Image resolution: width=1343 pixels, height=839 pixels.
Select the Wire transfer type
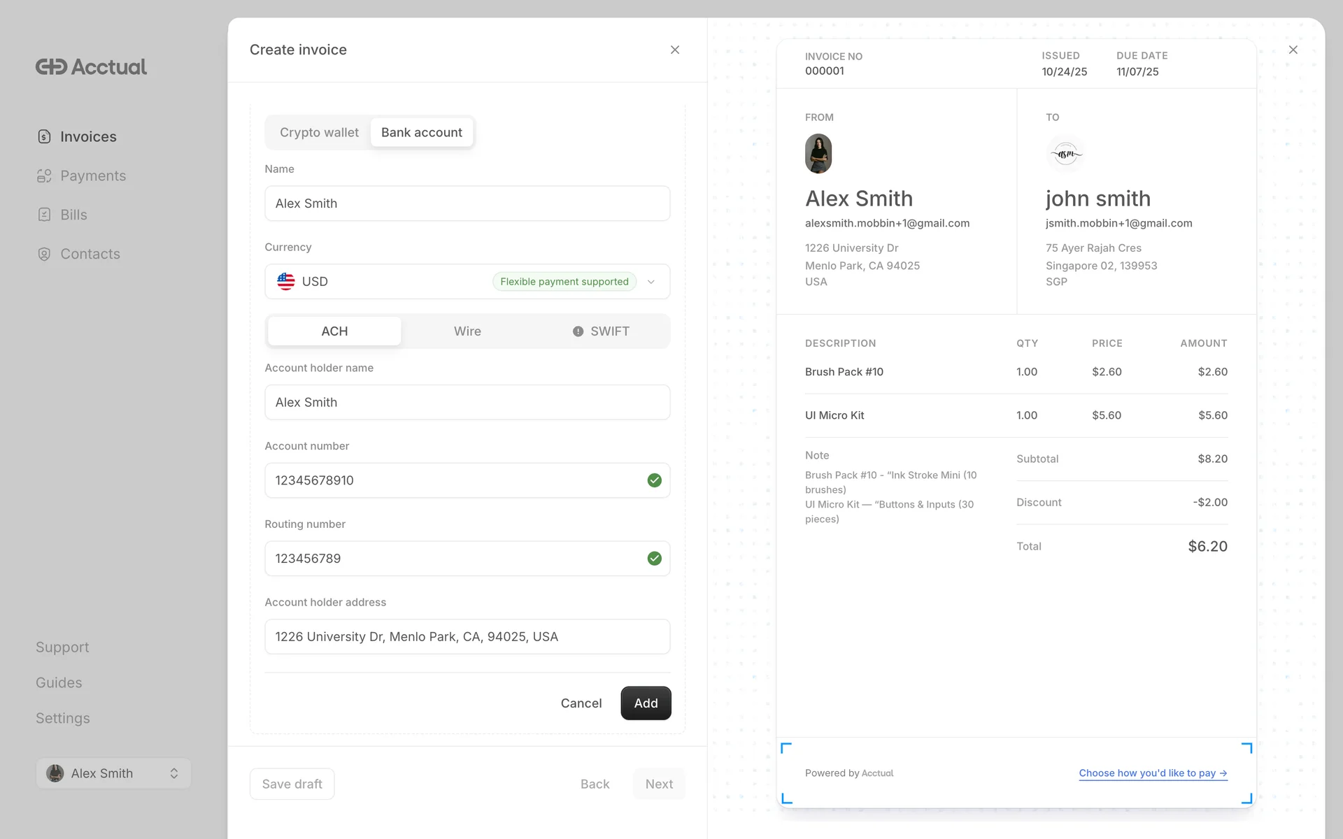tap(467, 331)
